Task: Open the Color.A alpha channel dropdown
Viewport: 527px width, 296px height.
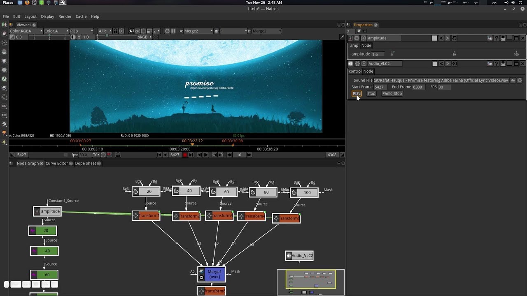Action: [56, 31]
